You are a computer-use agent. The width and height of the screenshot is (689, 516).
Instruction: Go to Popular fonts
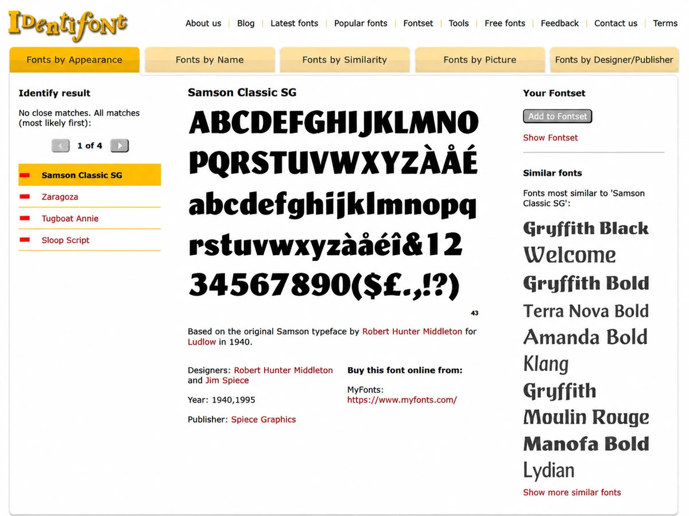[x=361, y=24]
